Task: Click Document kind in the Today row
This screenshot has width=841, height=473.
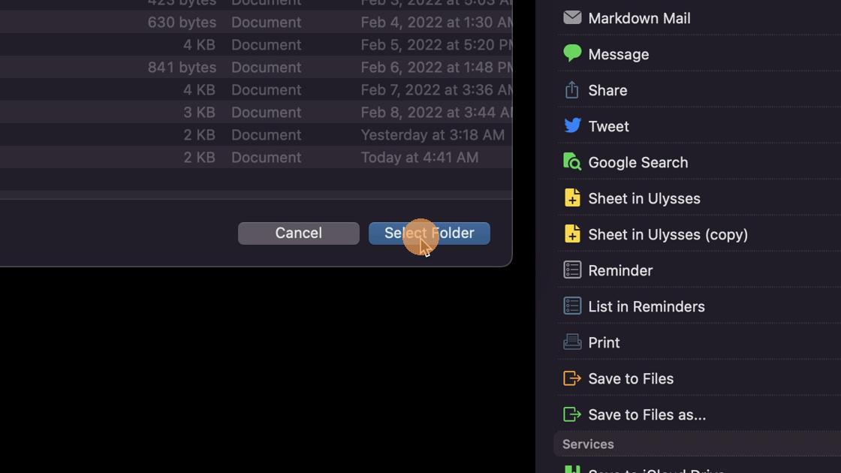Action: 266,157
